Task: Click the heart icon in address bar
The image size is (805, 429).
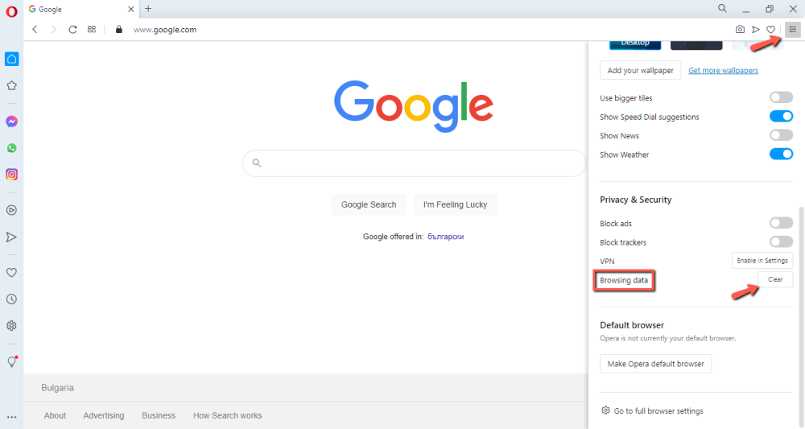Action: 770,29
